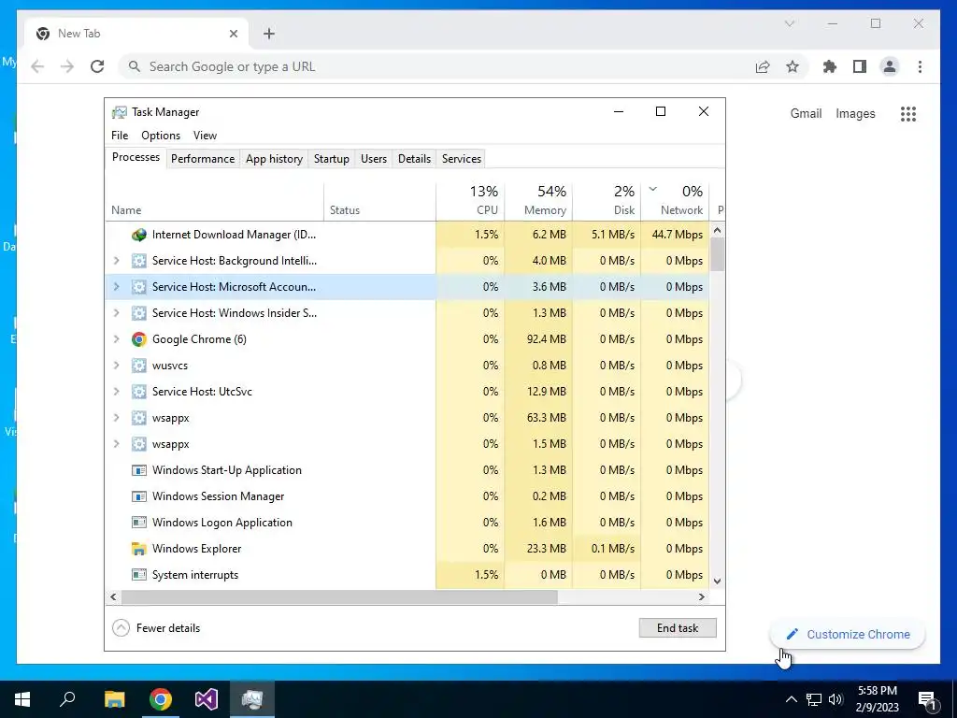Image resolution: width=957 pixels, height=718 pixels.
Task: Open the Images link
Action: tap(855, 113)
